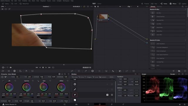This screenshot has height=106, width=188.
Task: Open the Scopes palette icon
Action: 179,71
